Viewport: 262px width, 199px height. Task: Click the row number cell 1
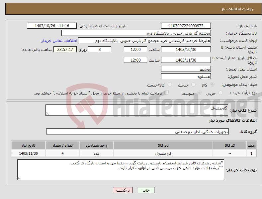pyautogui.click(x=251, y=153)
